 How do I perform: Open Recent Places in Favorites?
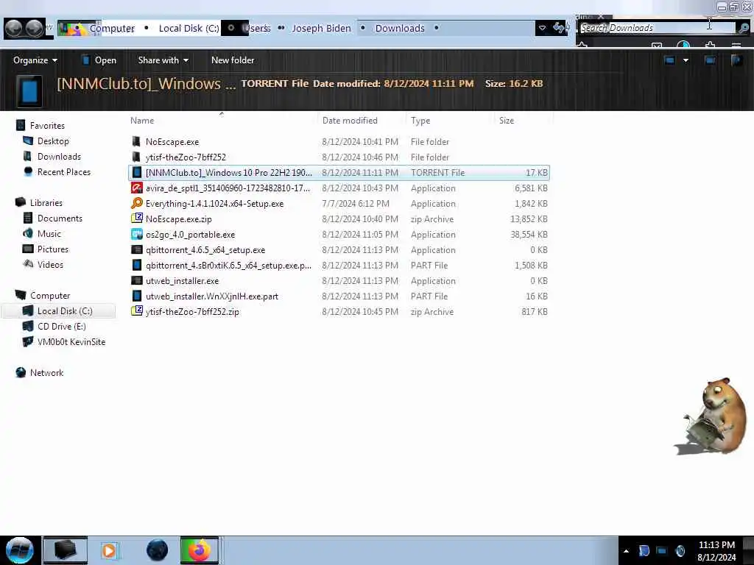pos(63,171)
